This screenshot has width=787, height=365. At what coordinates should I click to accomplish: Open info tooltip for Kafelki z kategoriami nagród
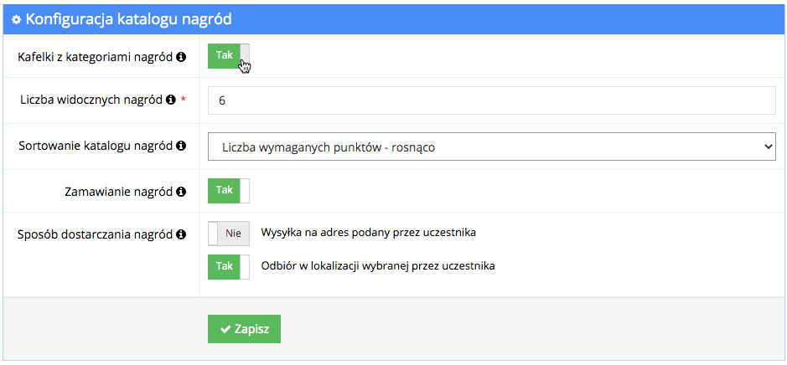tap(181, 57)
